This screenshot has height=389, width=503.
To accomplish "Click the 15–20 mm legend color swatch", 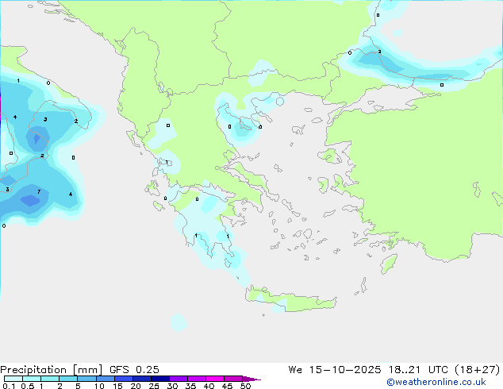I will (x=123, y=379).
